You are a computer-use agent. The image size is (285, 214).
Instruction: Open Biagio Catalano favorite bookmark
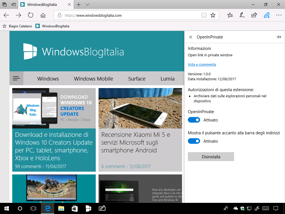[17, 26]
